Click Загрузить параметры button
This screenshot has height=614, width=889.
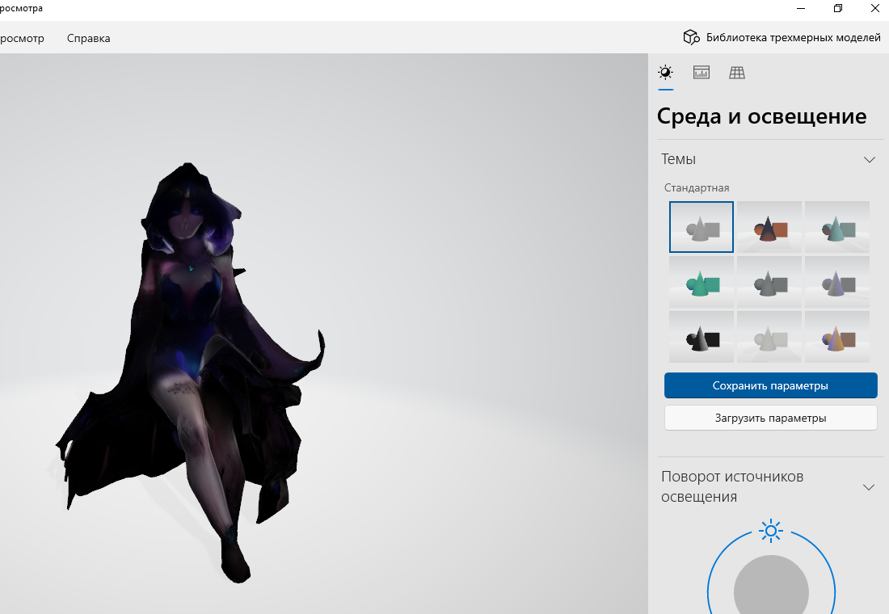[x=770, y=418]
